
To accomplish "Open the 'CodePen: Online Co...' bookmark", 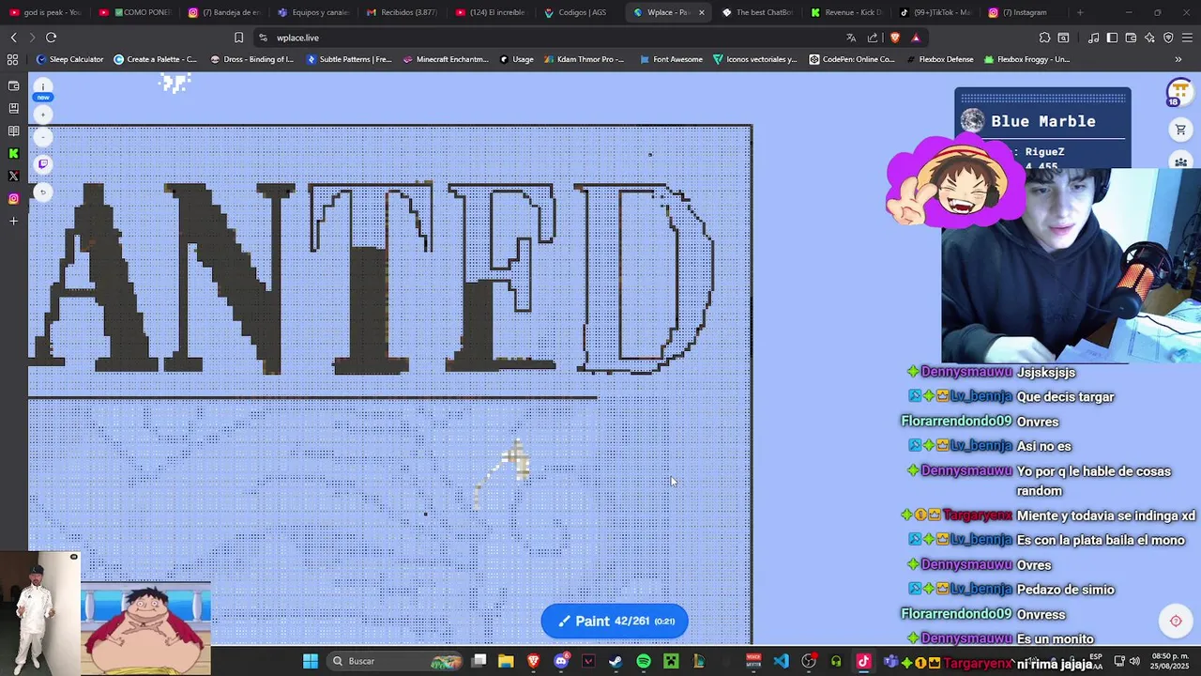I will coord(852,59).
